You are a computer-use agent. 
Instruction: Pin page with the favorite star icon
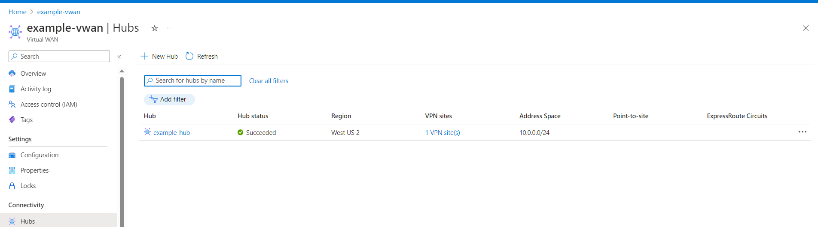tap(155, 28)
